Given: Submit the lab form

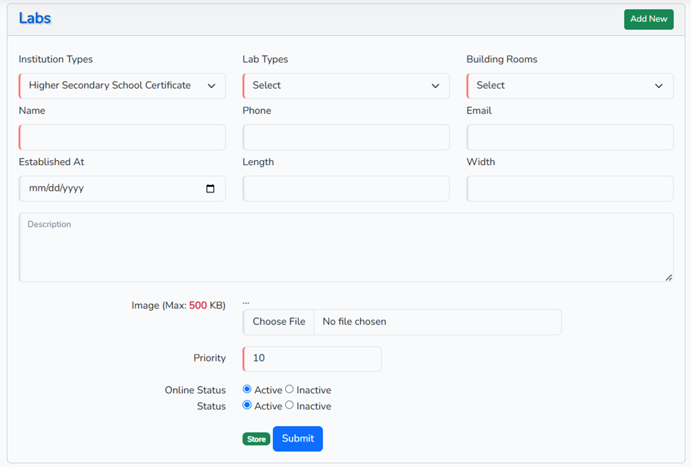Looking at the screenshot, I should coord(298,439).
